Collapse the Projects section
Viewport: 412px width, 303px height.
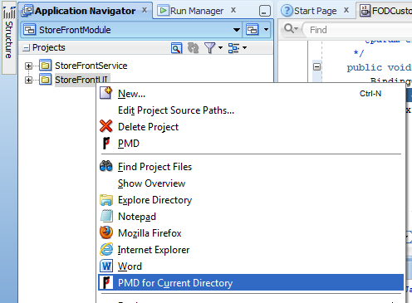(x=26, y=48)
